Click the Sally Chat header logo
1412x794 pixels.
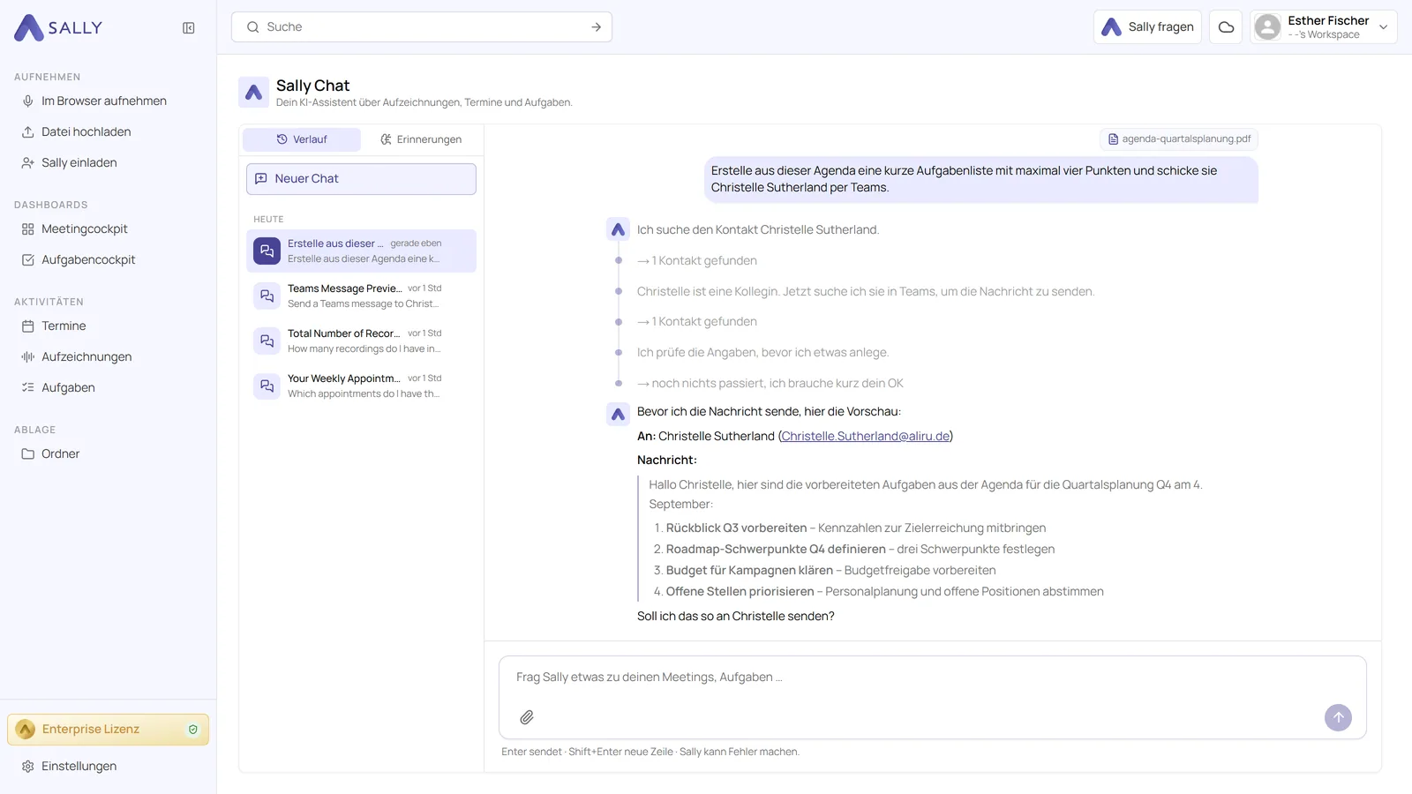point(254,93)
